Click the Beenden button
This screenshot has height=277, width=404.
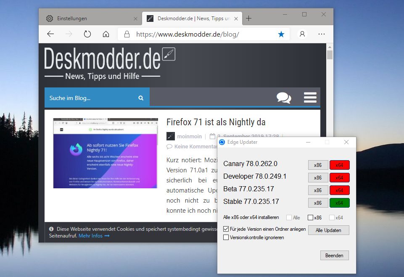[335, 256]
